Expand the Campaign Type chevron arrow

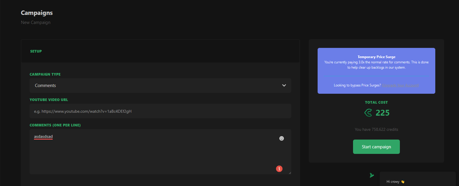pyautogui.click(x=284, y=86)
